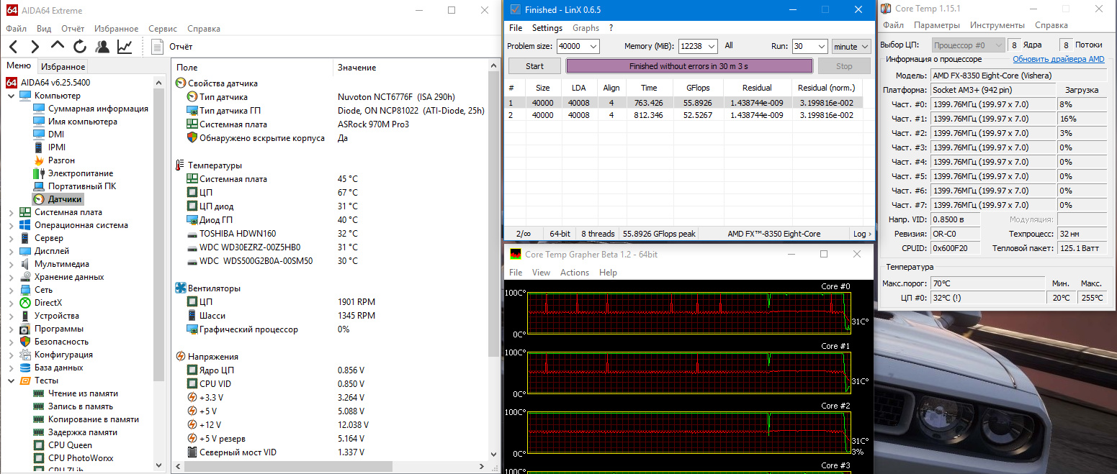
Task: Open Core Temp Grapher Actions menu
Action: pos(575,273)
